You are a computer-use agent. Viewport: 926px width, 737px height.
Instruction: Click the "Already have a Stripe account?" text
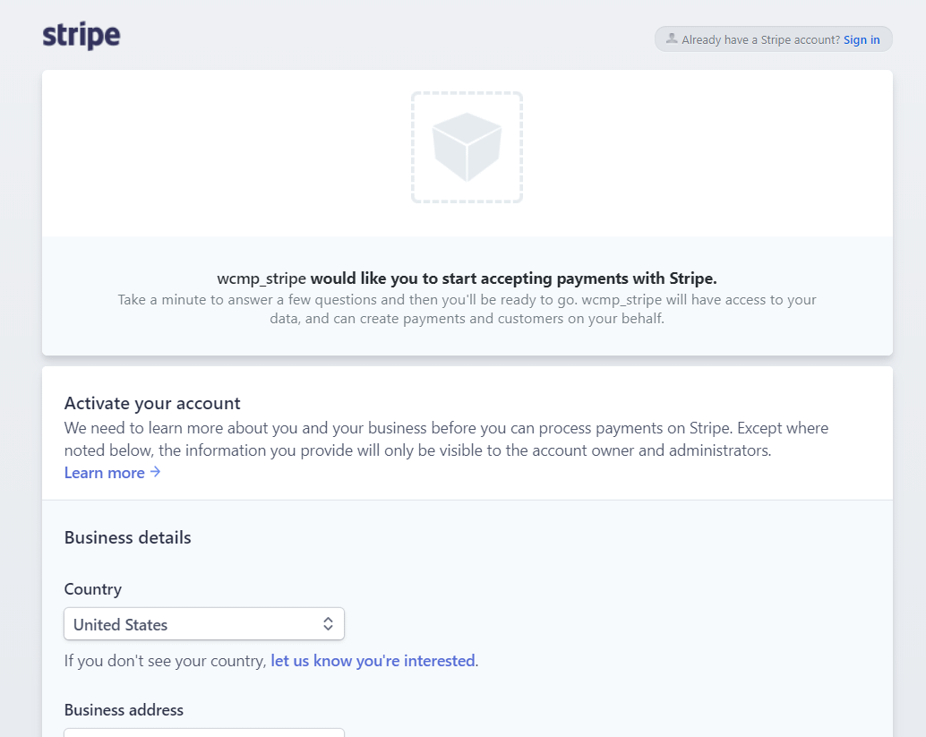click(760, 39)
